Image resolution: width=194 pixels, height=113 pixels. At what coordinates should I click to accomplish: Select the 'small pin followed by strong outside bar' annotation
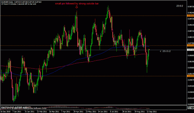77,4
